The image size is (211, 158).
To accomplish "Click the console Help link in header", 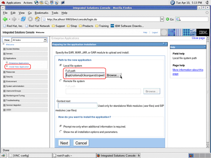I will pyautogui.click(x=145, y=32).
